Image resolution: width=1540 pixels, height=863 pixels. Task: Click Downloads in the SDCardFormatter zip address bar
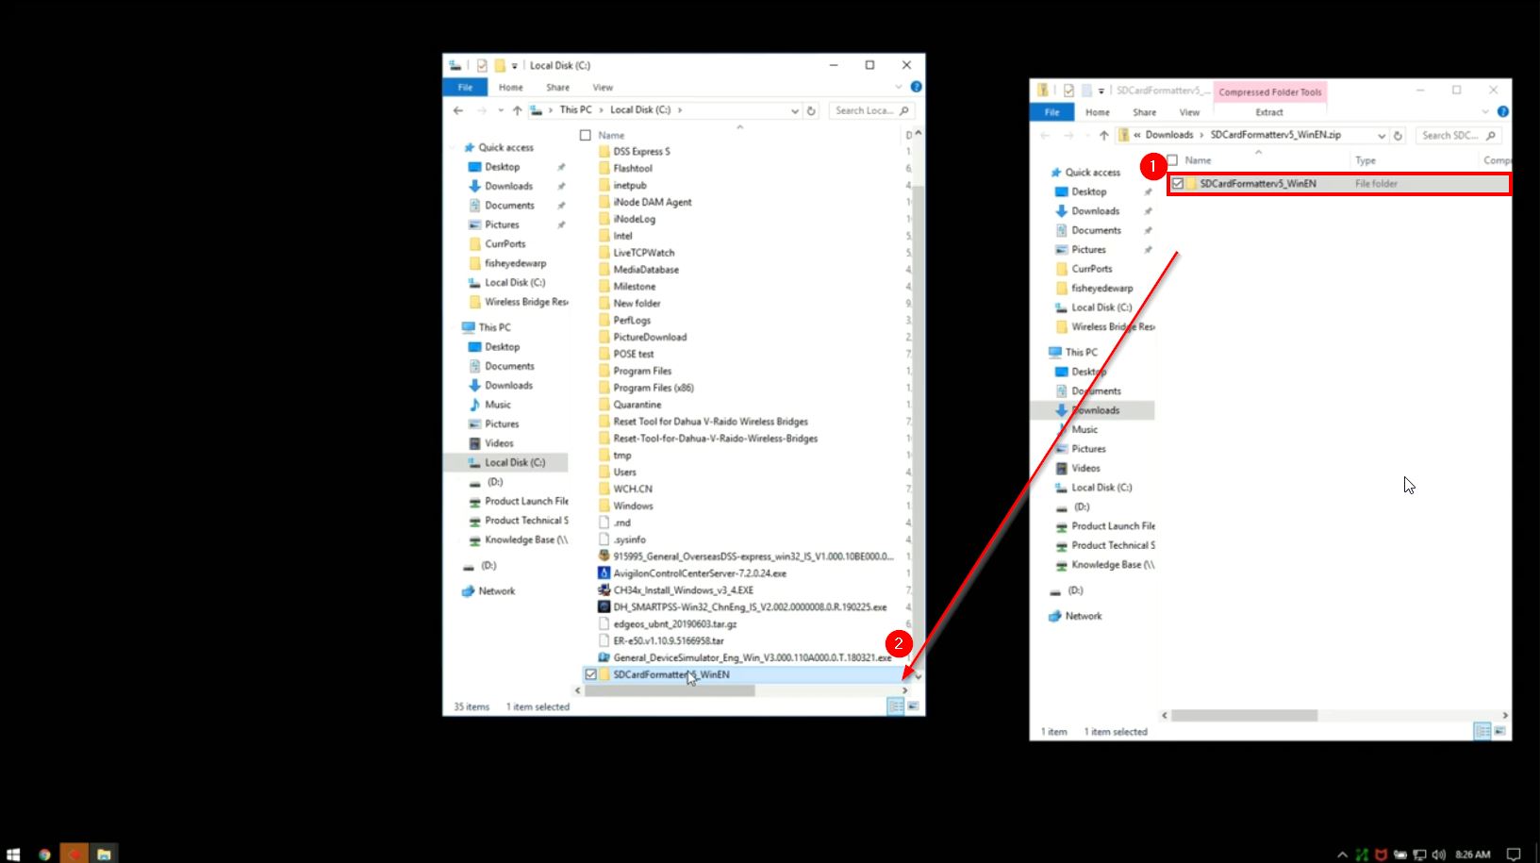[1169, 135]
